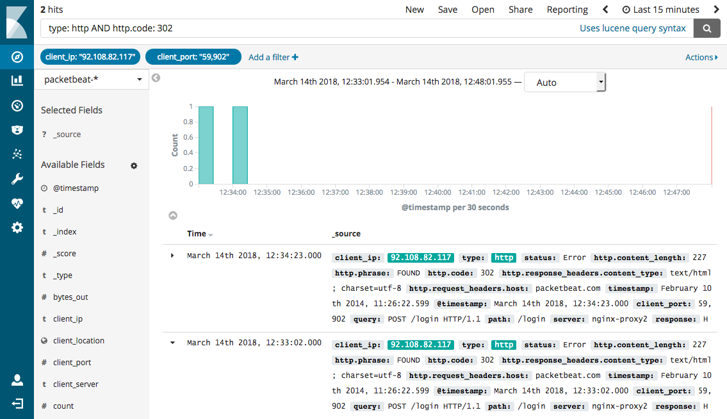Open the Monitoring heartbeat icon
The height and width of the screenshot is (419, 727).
click(17, 203)
